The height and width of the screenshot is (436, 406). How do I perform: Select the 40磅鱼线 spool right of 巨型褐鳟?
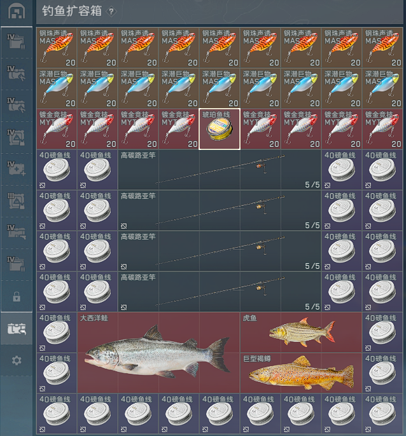coord(382,373)
